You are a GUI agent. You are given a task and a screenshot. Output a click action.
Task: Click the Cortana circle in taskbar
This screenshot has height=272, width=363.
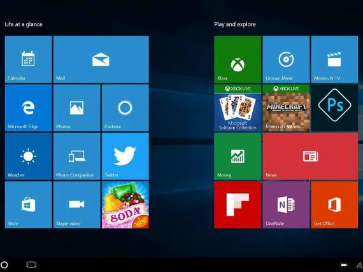(4, 265)
